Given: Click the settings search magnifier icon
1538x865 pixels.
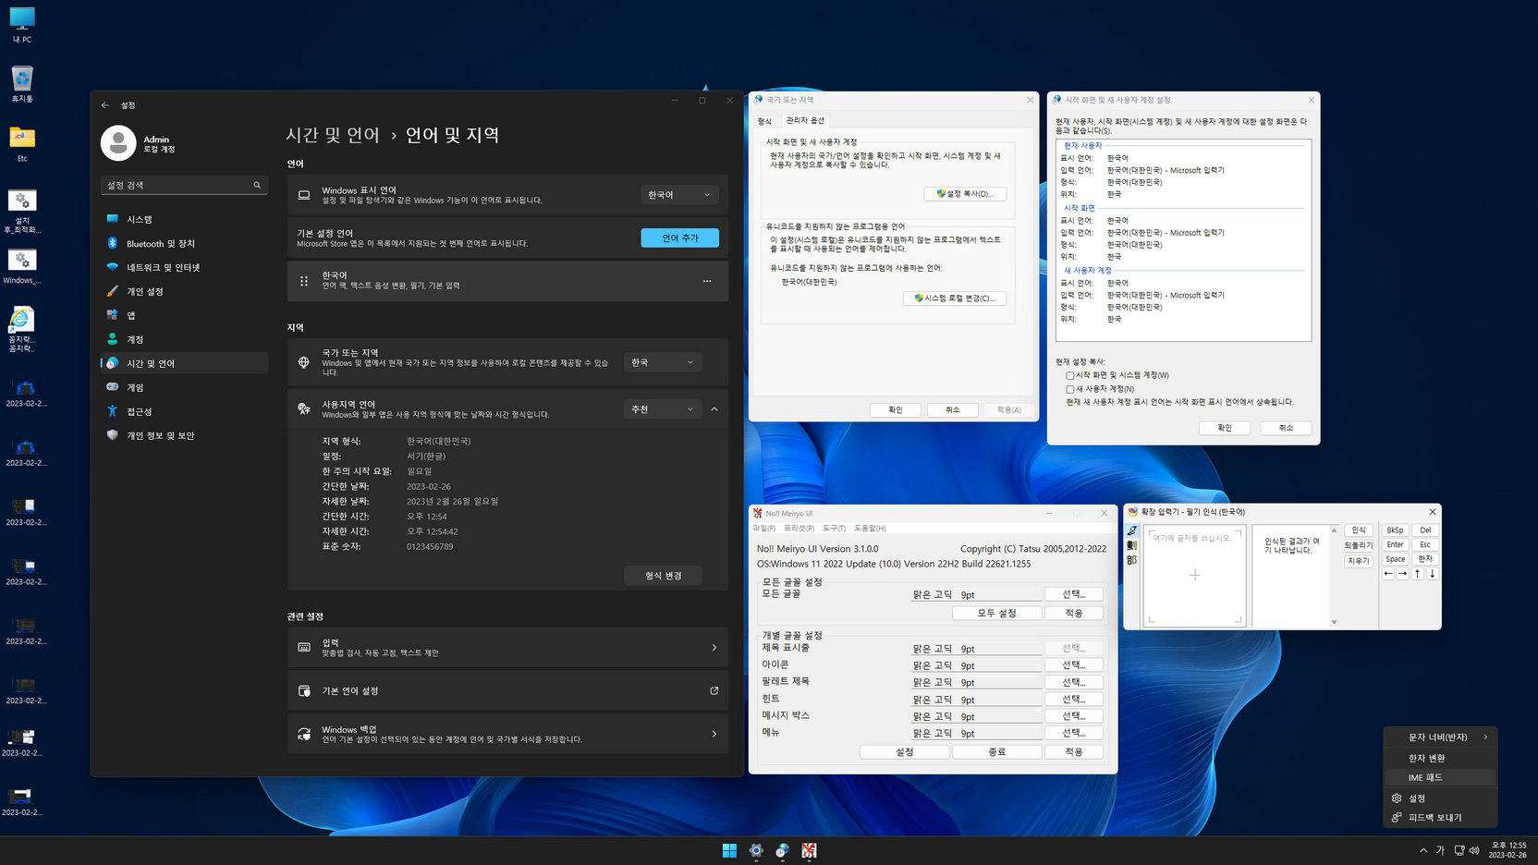Looking at the screenshot, I should 257,185.
